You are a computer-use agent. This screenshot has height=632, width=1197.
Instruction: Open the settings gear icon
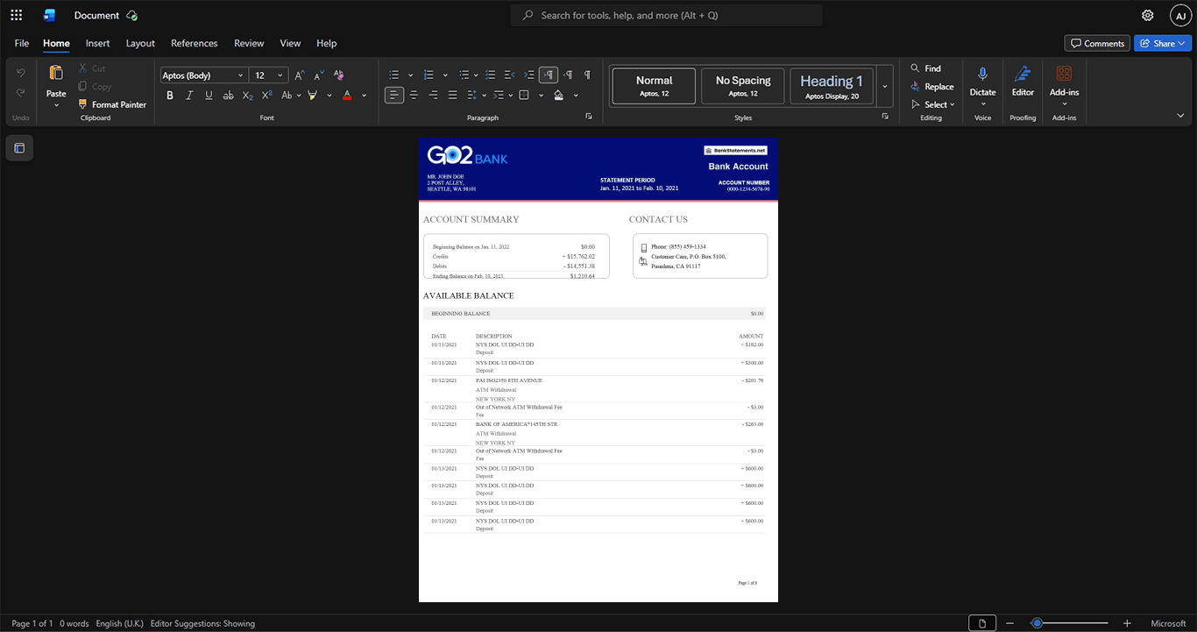point(1148,15)
